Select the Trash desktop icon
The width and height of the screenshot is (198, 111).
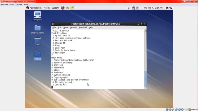[x=37, y=41]
